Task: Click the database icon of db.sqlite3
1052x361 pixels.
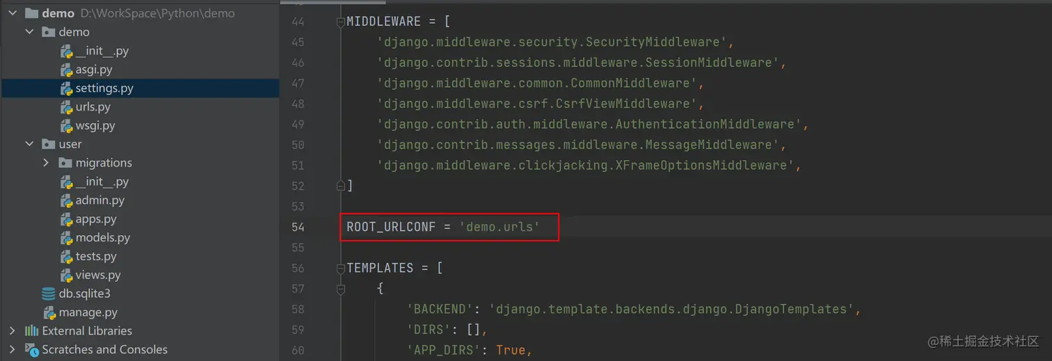Action: point(48,294)
